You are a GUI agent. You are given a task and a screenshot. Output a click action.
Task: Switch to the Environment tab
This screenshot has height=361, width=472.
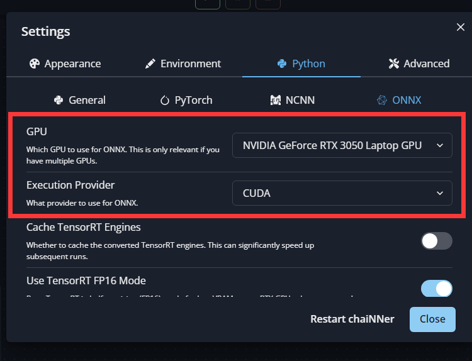[x=183, y=64]
